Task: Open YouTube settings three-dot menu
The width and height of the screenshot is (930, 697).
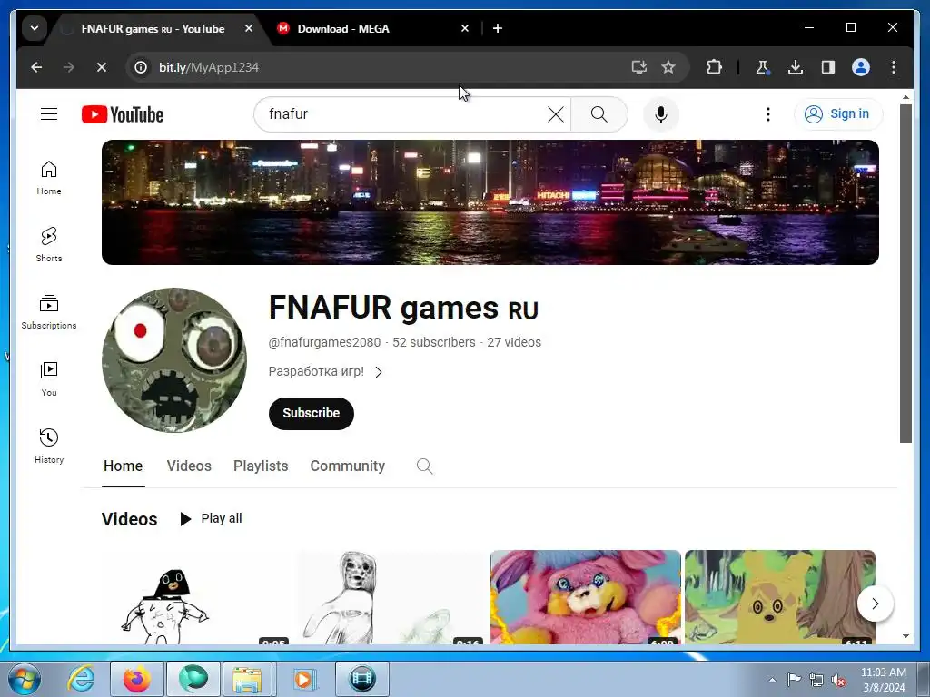Action: pos(768,113)
